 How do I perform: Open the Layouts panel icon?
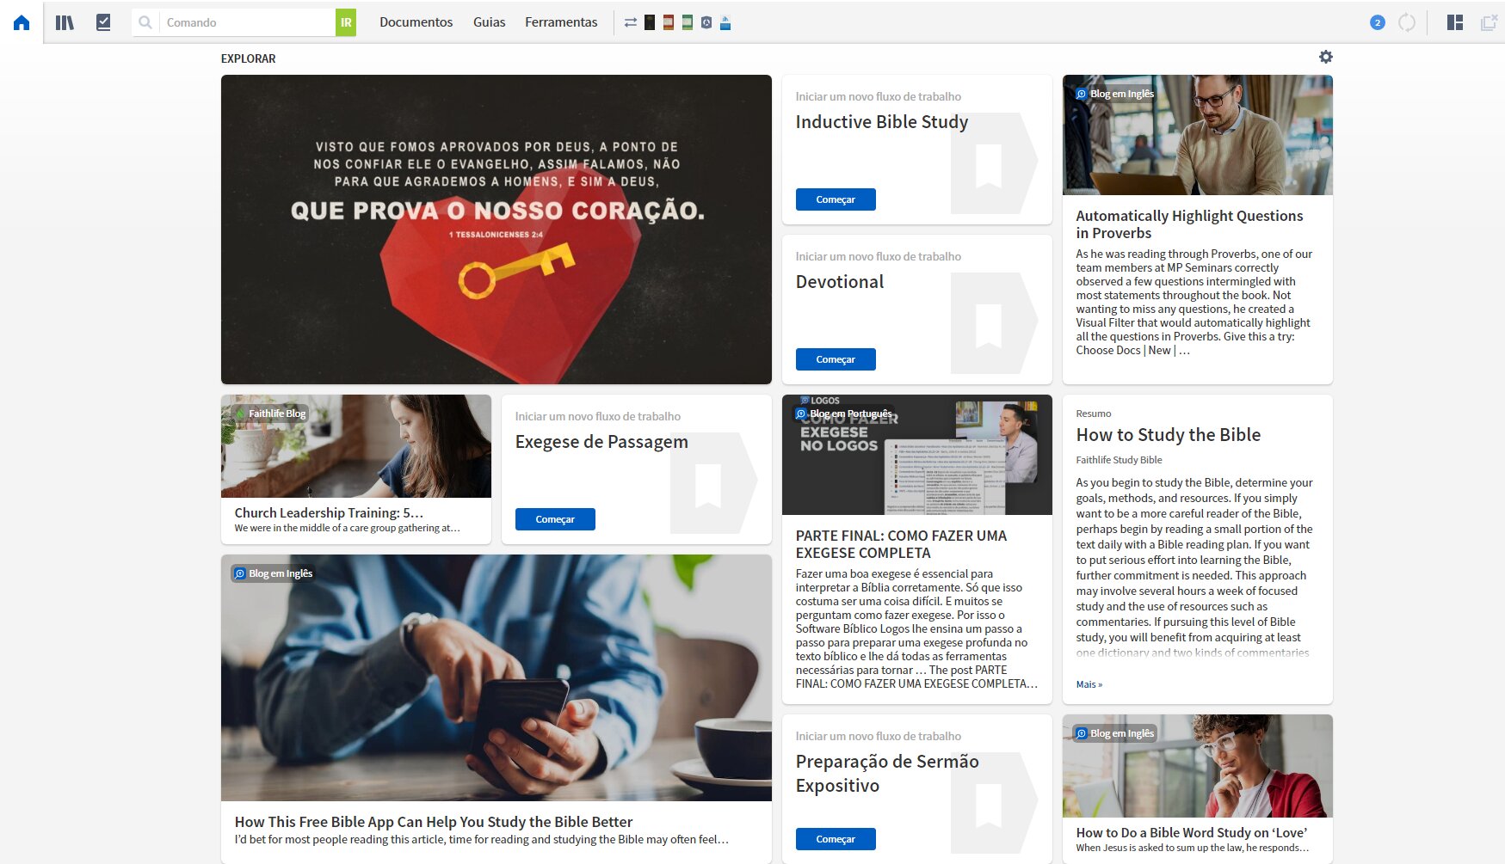pos(1455,22)
